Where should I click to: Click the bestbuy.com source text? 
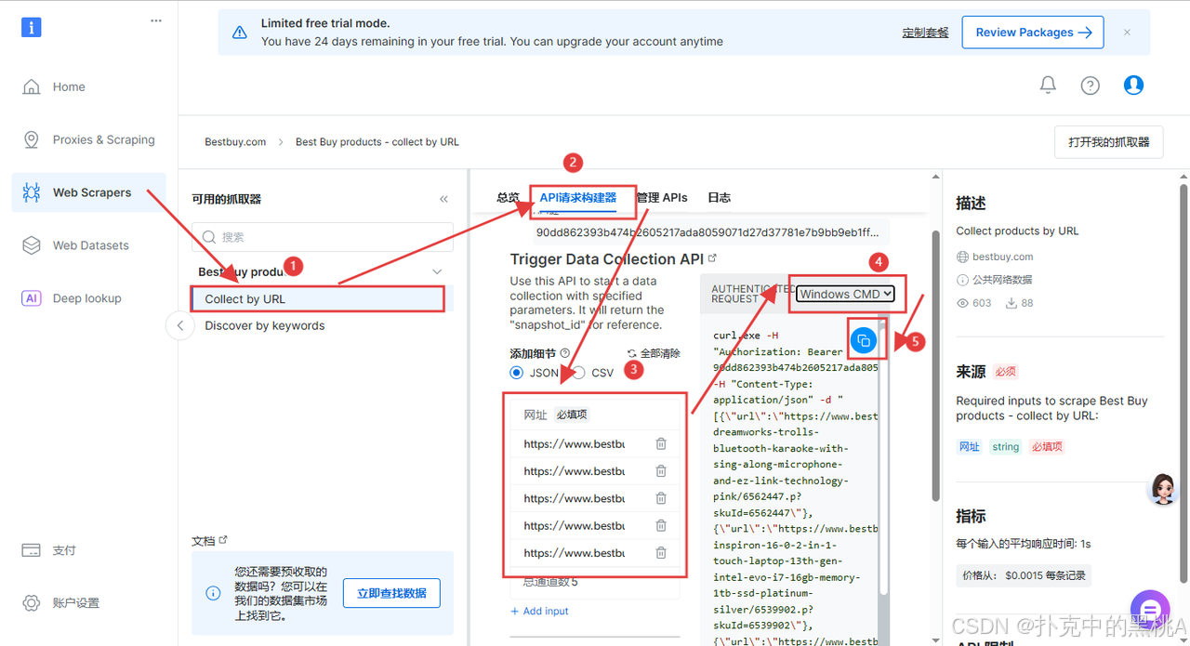(1003, 257)
